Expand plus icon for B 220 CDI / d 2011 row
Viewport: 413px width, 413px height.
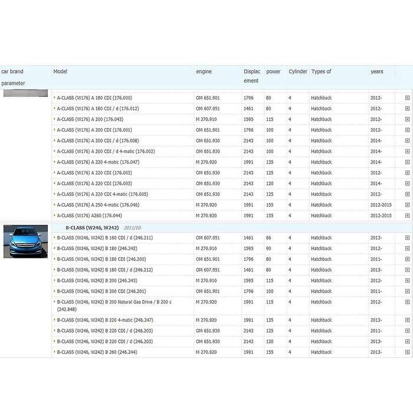(x=407, y=331)
